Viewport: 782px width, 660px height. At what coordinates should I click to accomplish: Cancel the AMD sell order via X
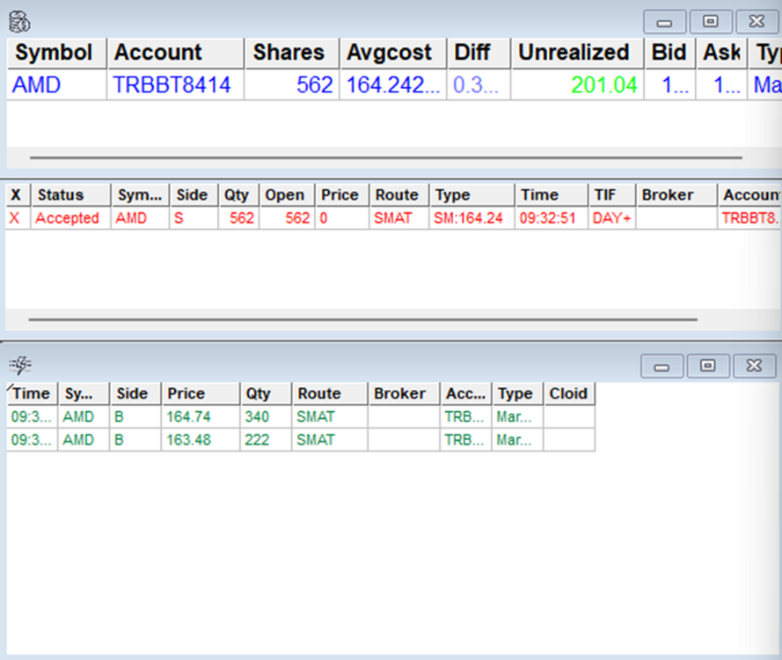pos(14,218)
